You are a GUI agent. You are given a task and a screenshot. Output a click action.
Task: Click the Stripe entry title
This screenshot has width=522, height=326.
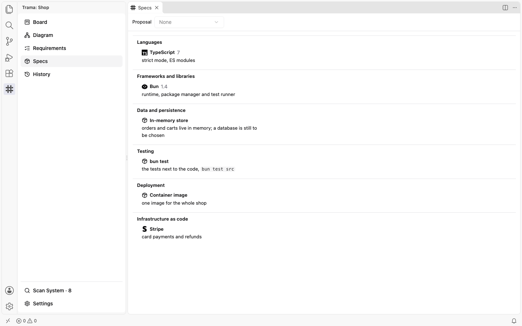coord(157,229)
